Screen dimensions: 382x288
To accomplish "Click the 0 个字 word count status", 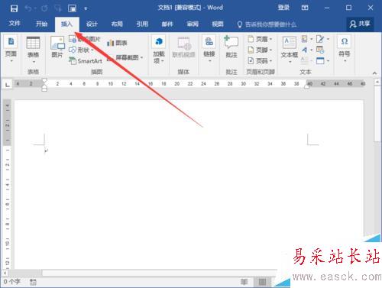I will pyautogui.click(x=11, y=282).
